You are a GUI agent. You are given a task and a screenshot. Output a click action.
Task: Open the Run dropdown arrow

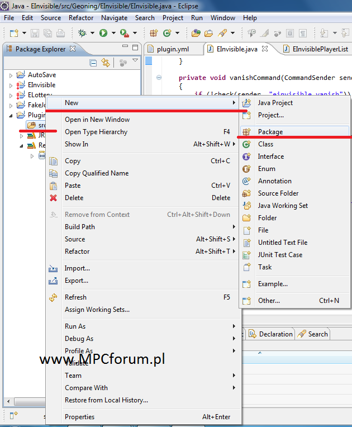(113, 33)
